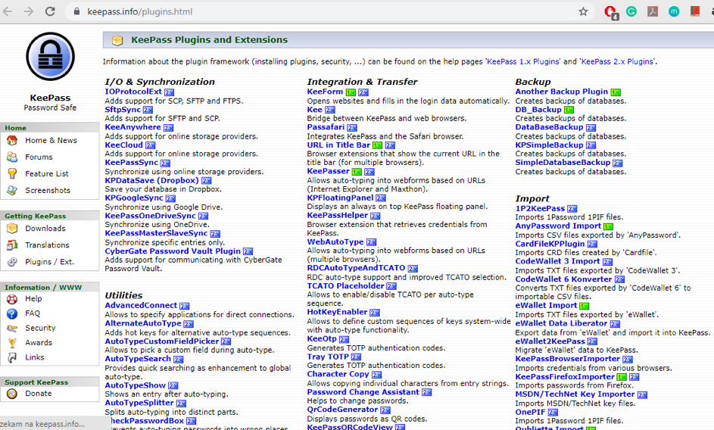Image resolution: width=714 pixels, height=430 pixels.
Task: Click the teal 'm' extension icon
Action: 674,12
